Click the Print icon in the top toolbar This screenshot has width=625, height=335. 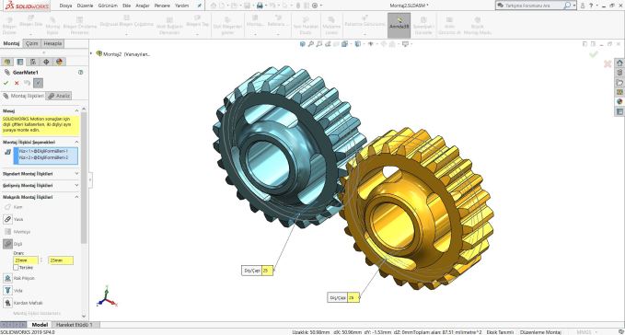260,6
